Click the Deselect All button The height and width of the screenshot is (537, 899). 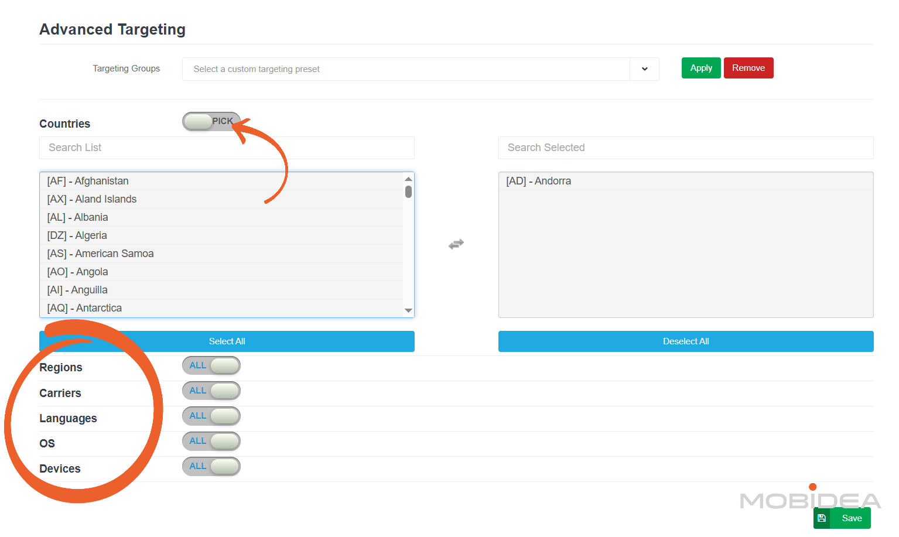point(685,341)
